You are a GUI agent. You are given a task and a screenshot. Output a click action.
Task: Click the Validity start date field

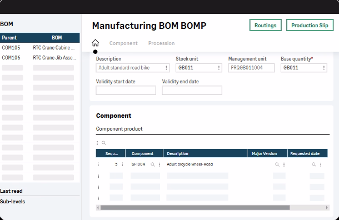pyautogui.click(x=126, y=91)
